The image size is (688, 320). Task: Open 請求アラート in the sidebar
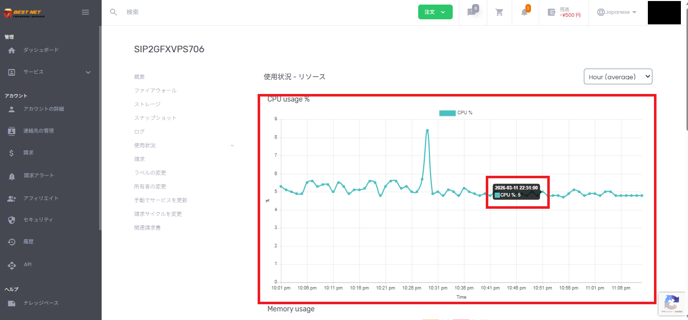pyautogui.click(x=39, y=176)
